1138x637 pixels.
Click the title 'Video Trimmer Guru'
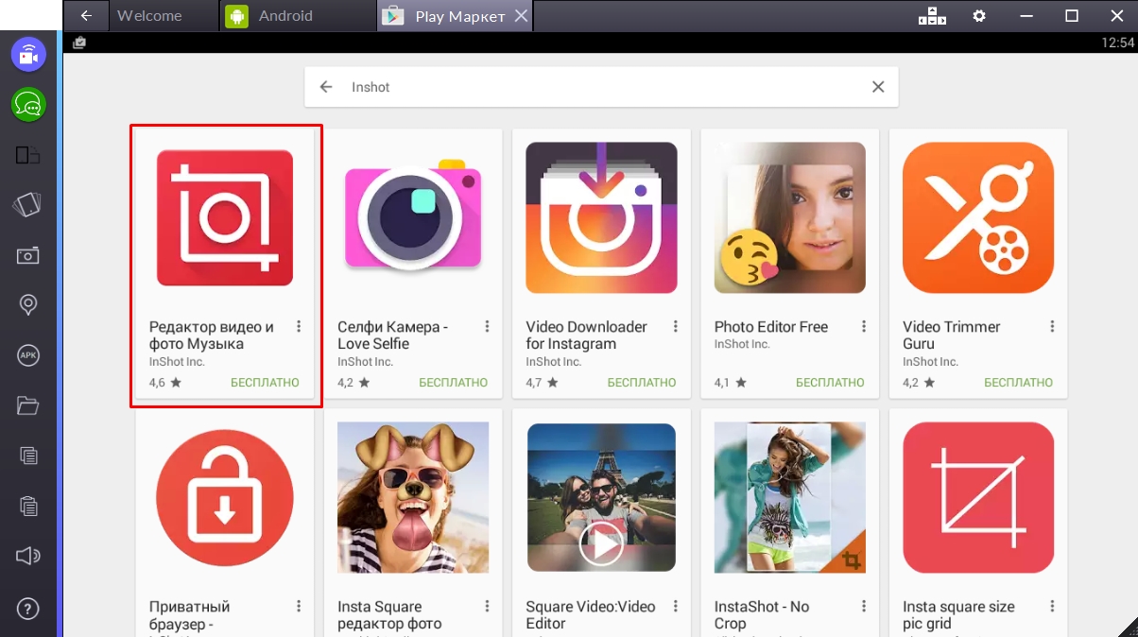pos(951,336)
